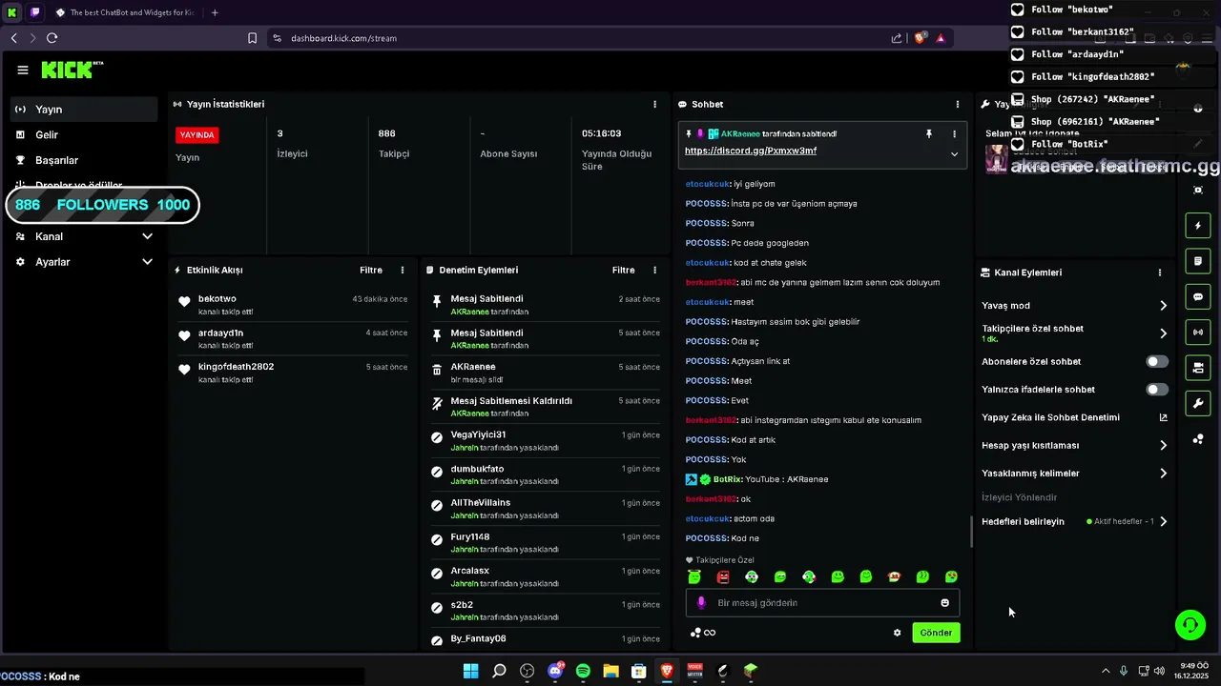Collapse the pinned message with chevron
Image resolution: width=1221 pixels, height=686 pixels.
point(954,153)
